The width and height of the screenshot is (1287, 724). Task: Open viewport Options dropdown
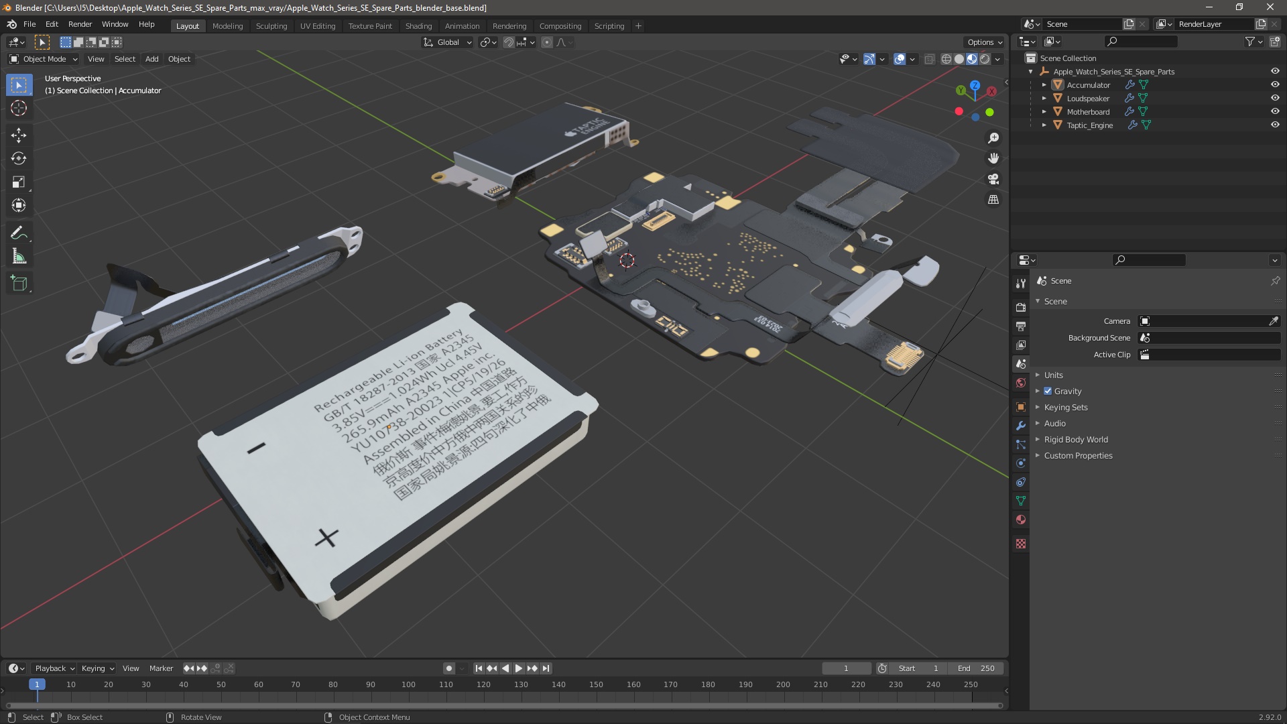tap(985, 42)
